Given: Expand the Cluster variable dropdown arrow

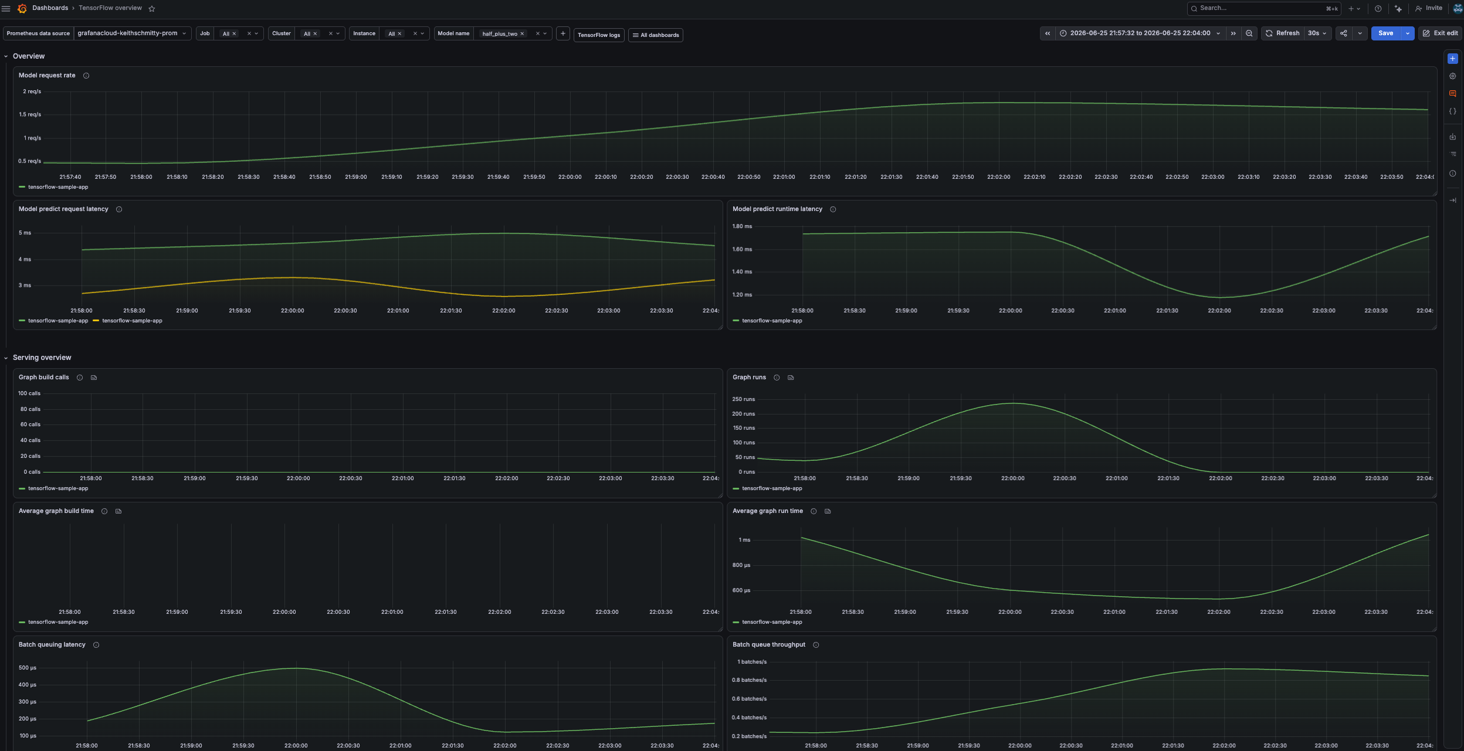Looking at the screenshot, I should 338,33.
